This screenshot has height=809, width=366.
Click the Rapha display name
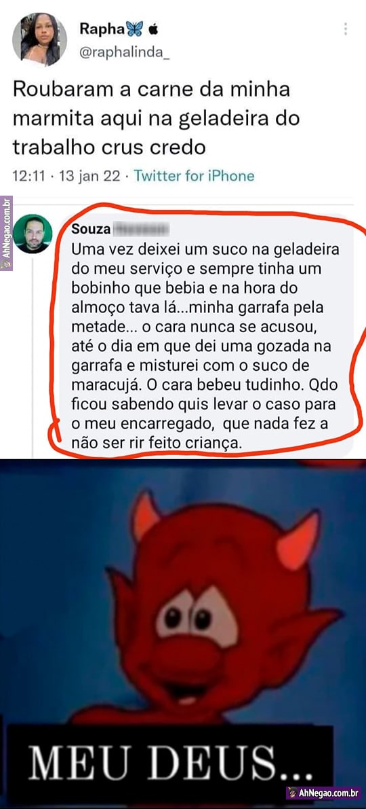102,29
